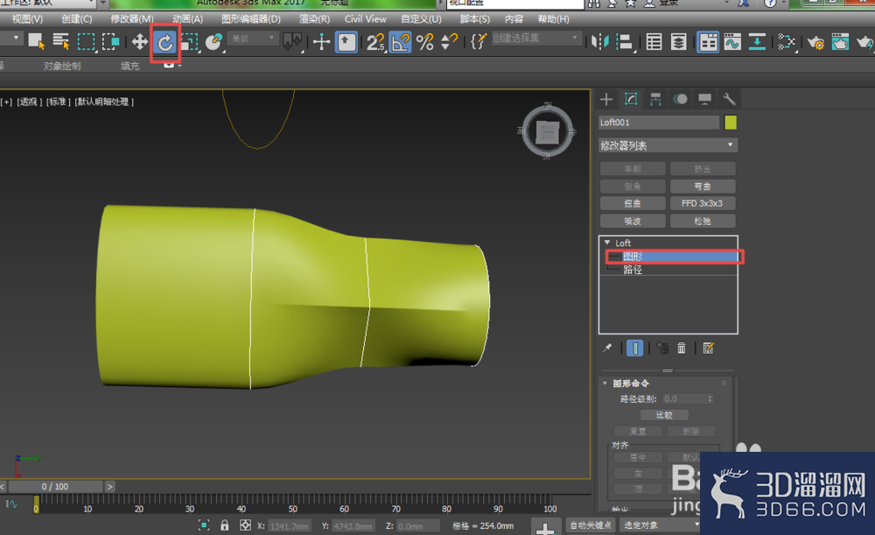Switch to the Modify command panel tab

[631, 100]
